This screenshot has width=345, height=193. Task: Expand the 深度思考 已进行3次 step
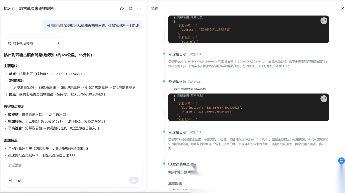click(x=185, y=132)
